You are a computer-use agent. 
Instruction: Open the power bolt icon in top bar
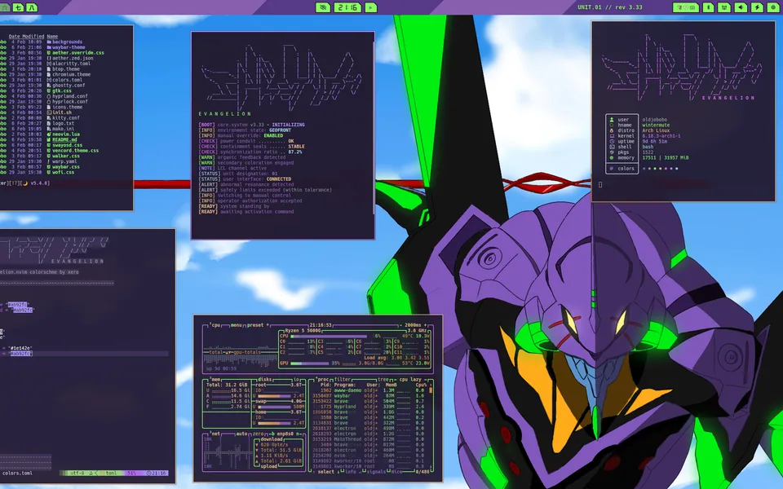757,7
